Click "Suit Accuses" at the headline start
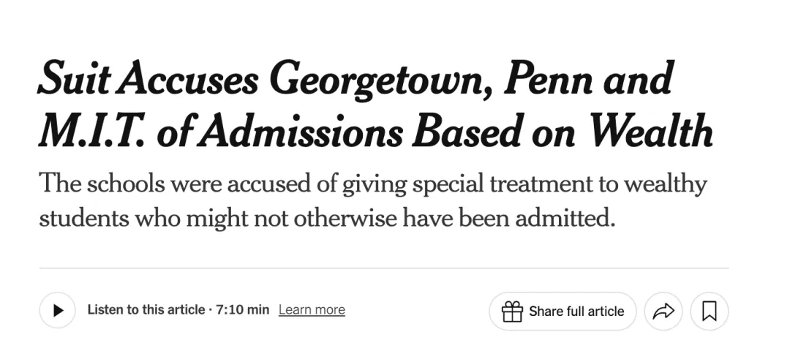 148,80
